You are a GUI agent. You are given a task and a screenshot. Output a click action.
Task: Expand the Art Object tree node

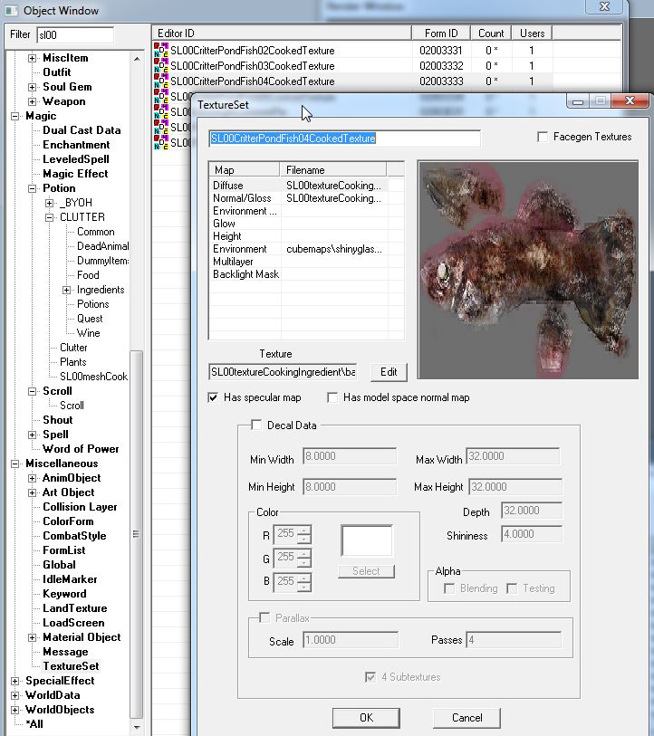[32, 492]
